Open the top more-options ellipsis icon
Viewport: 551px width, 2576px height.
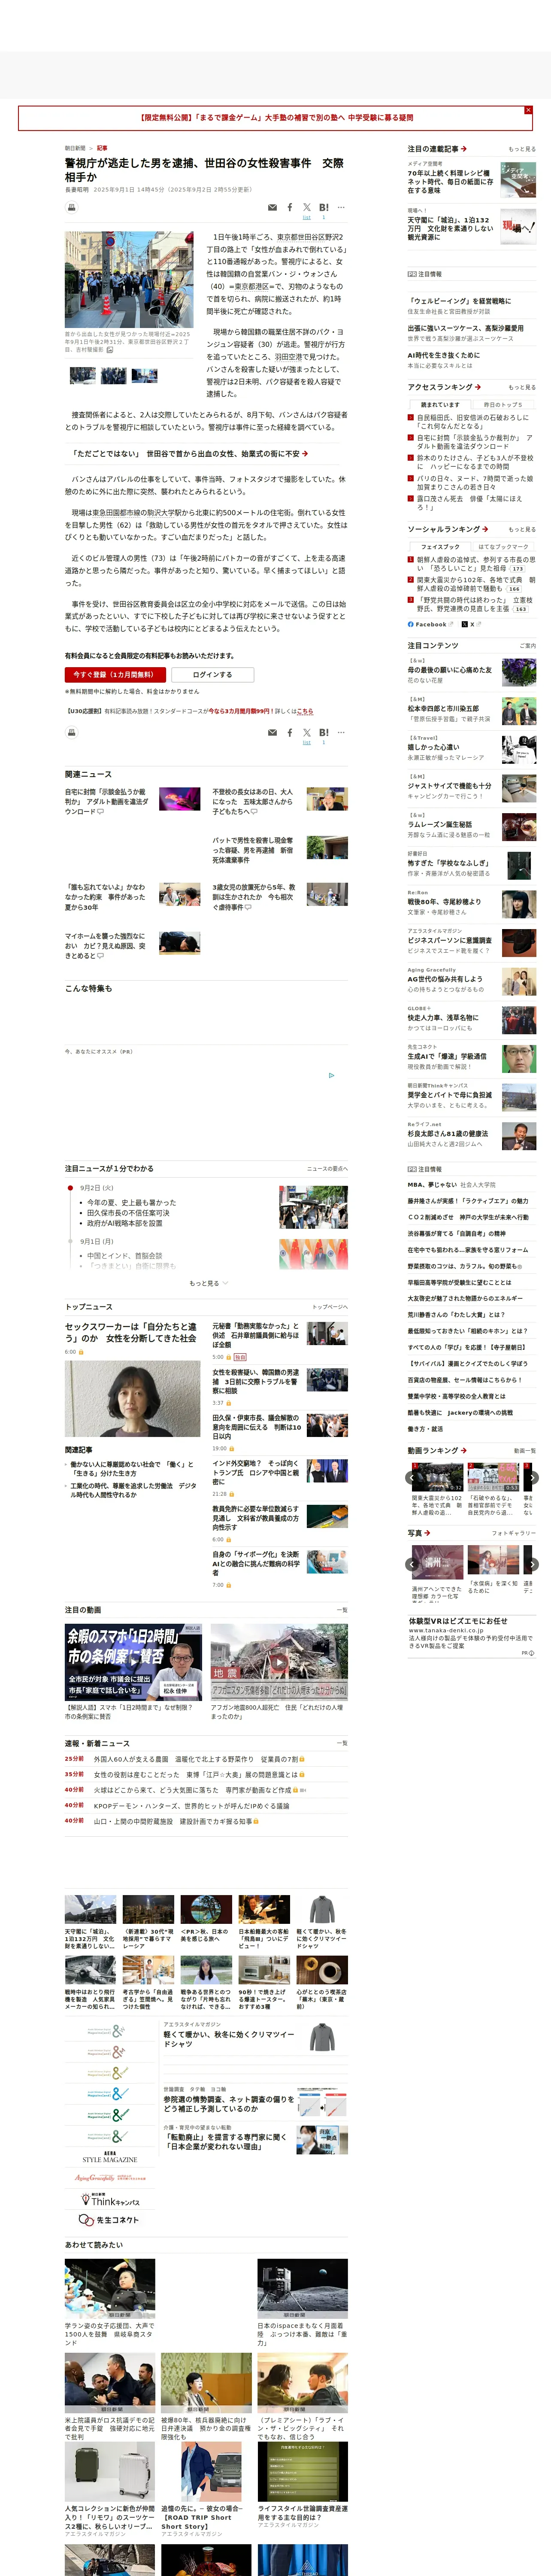point(341,208)
